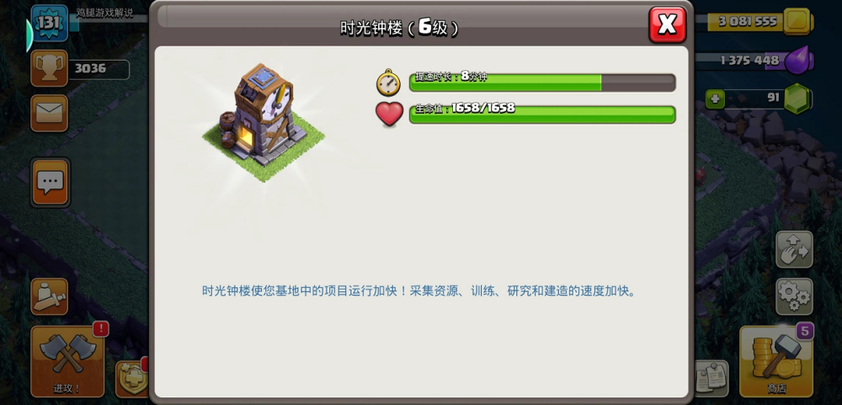Open the shop with hammer and coins
842x405 pixels.
click(x=776, y=361)
